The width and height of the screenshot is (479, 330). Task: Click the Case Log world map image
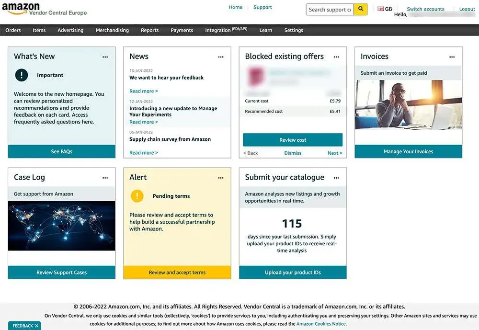pyautogui.click(x=62, y=226)
